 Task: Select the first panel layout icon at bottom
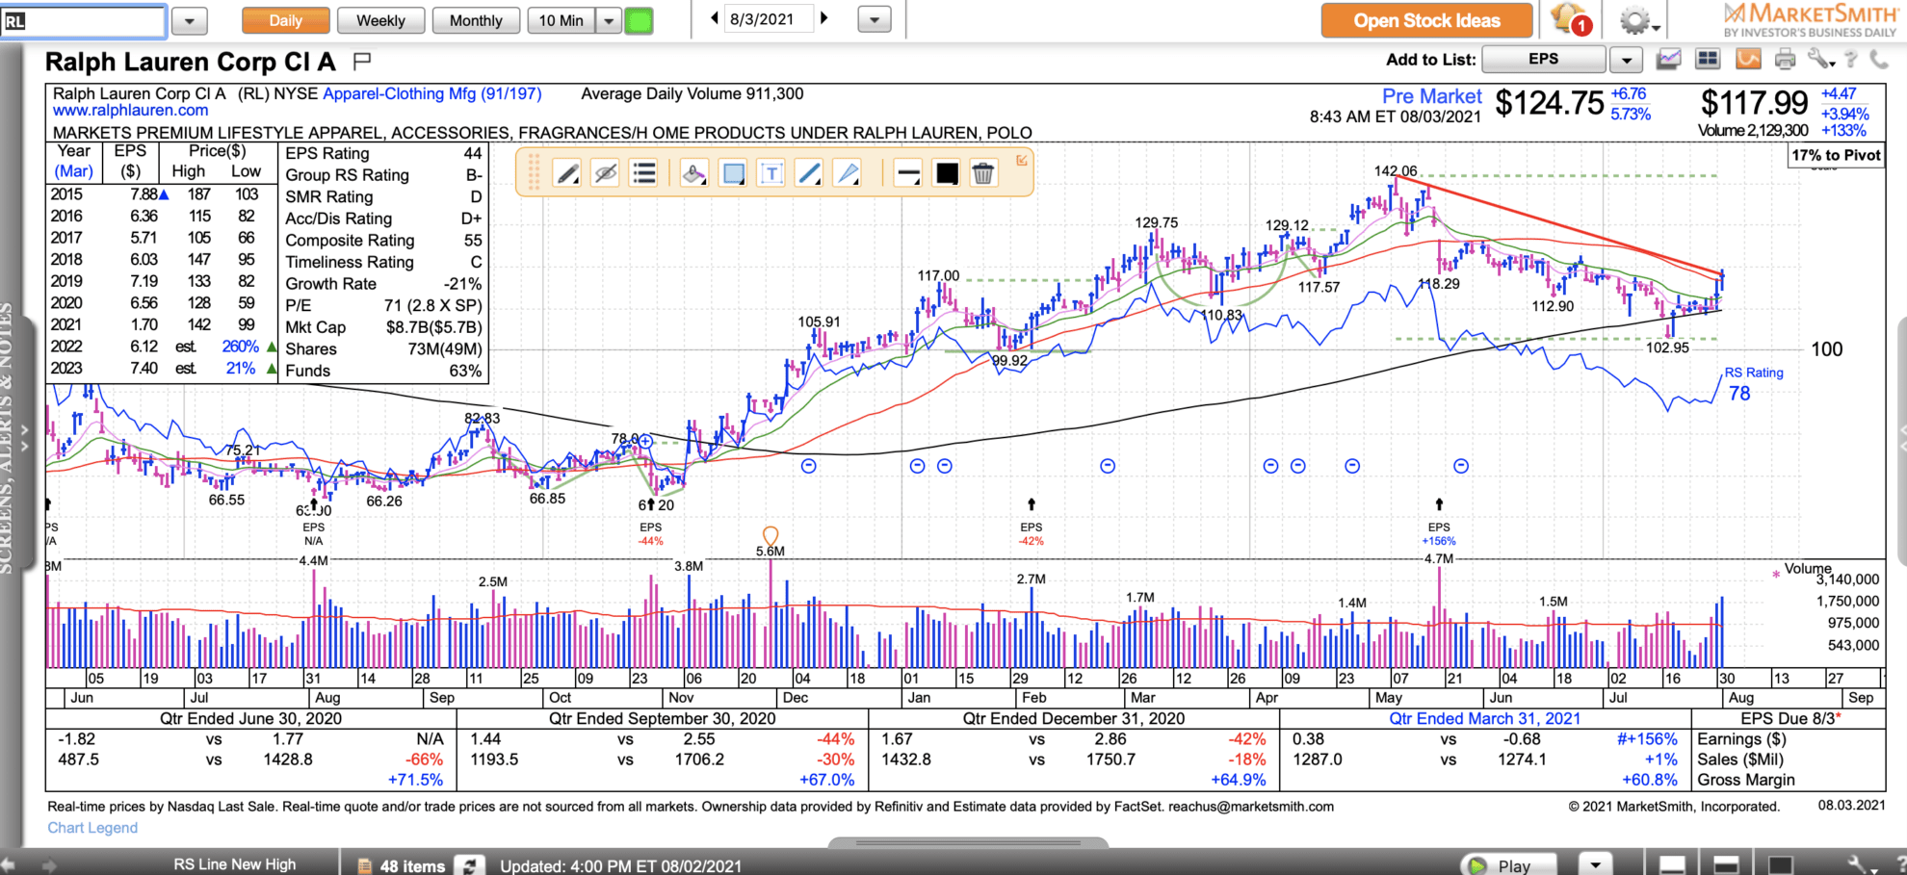click(1673, 865)
